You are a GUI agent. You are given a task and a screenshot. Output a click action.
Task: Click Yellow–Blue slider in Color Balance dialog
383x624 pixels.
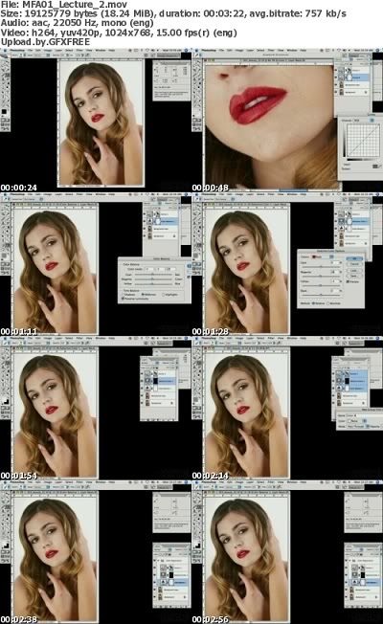coord(153,284)
